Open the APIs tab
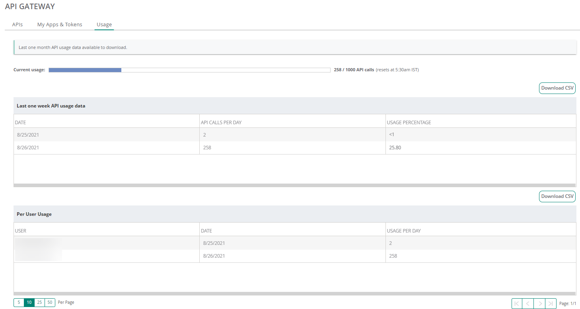The image size is (580, 309). click(18, 24)
